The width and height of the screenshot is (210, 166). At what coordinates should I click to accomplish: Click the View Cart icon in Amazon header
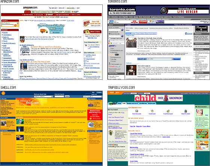coord(50,8)
